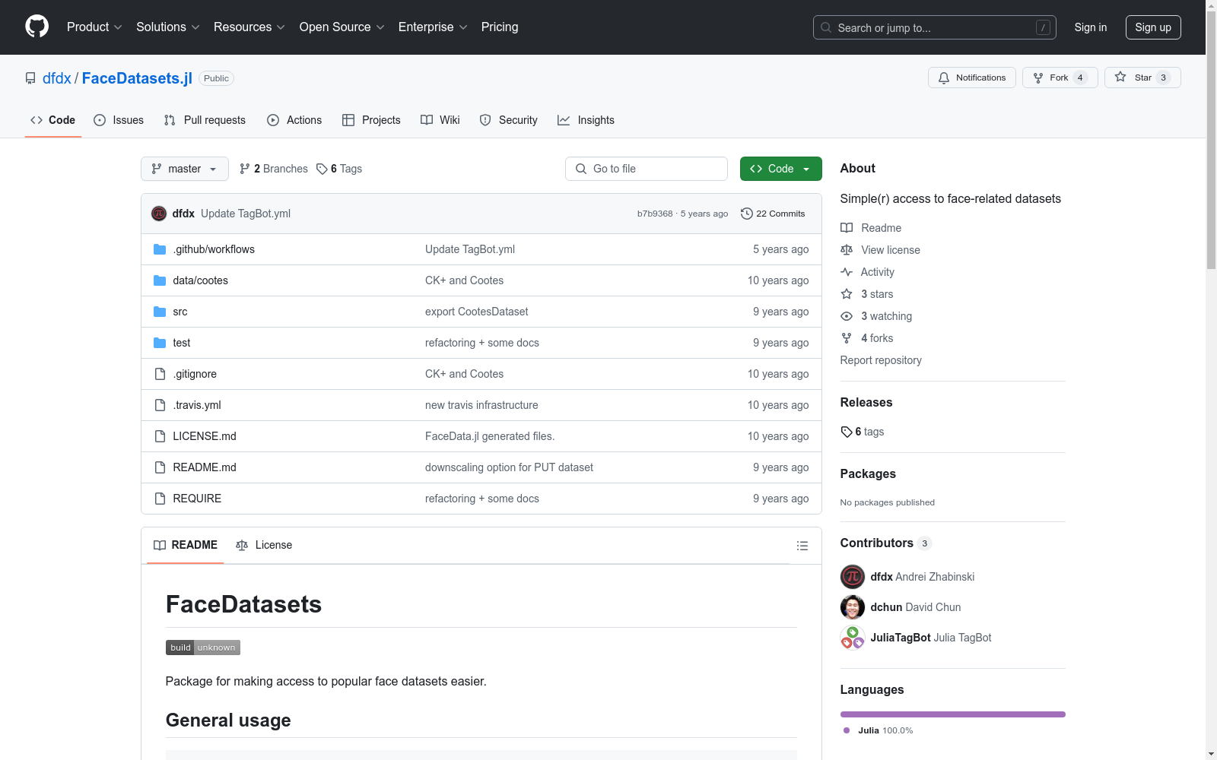Click the dfdx avatar in commit header
The width and height of the screenshot is (1217, 760).
point(159,214)
